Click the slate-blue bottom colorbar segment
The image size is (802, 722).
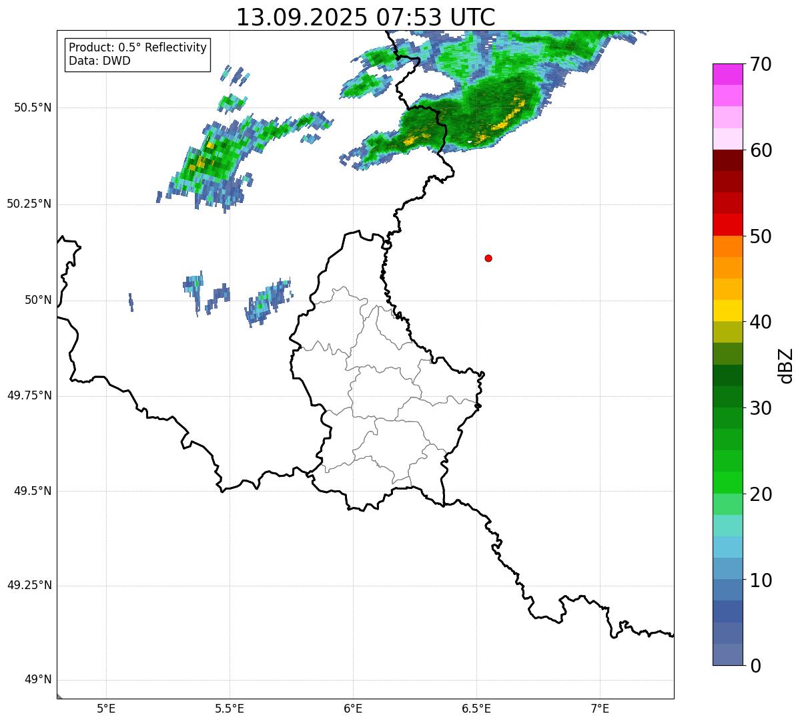click(728, 655)
